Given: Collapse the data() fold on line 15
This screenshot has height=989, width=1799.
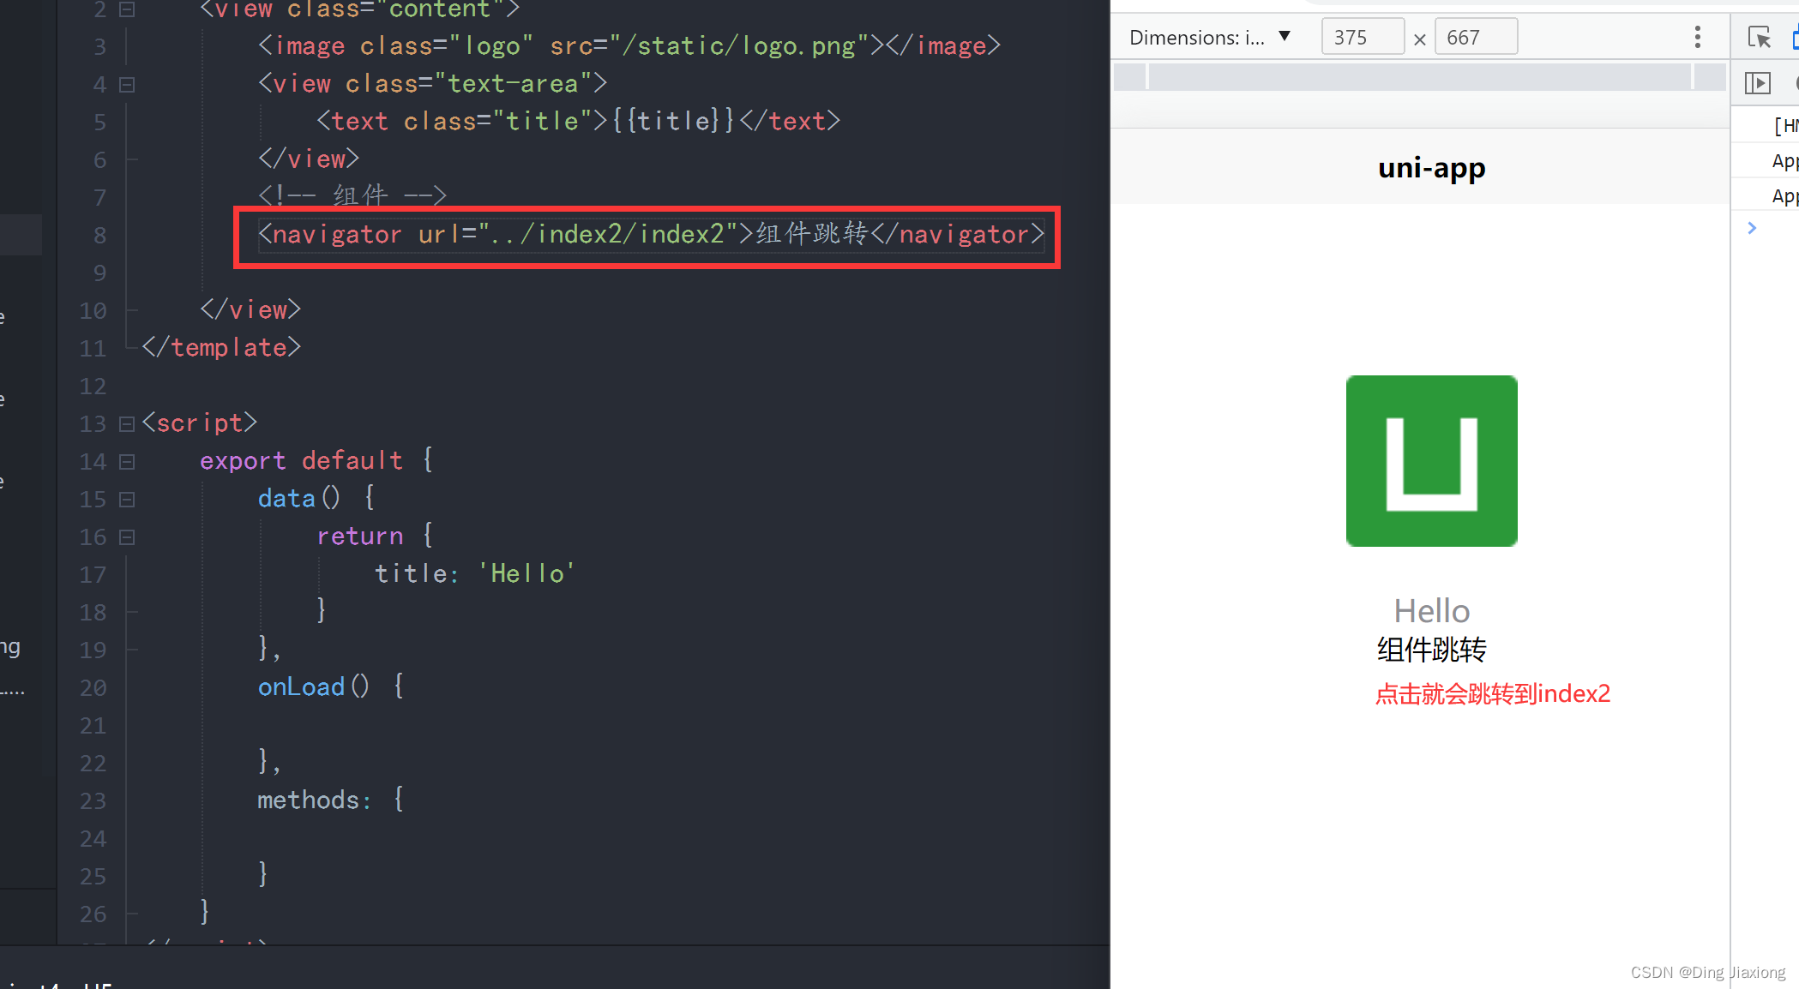Looking at the screenshot, I should coord(127,500).
